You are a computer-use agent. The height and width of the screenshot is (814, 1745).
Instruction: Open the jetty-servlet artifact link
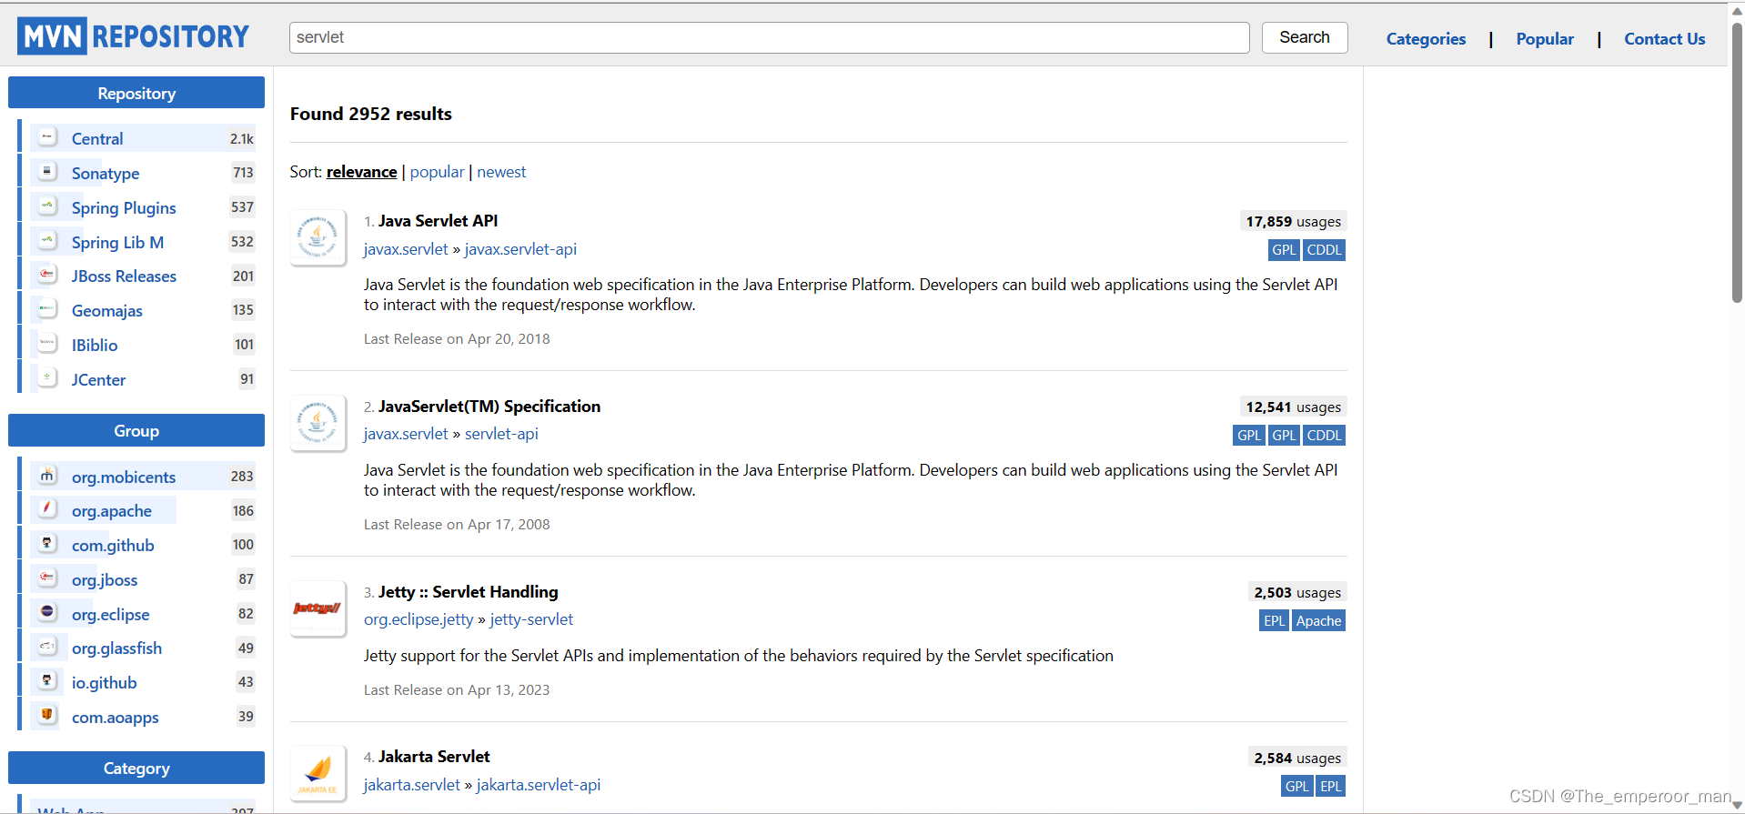531,619
